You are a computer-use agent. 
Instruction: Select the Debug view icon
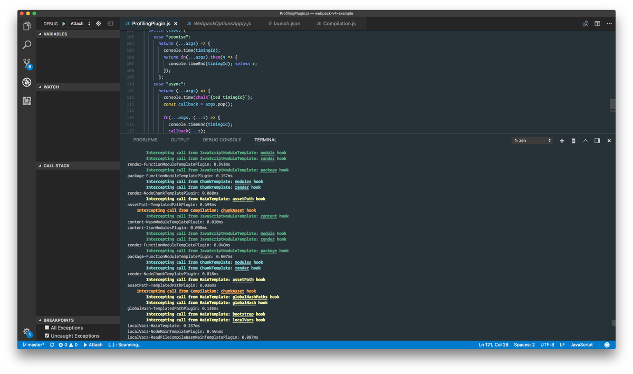(x=26, y=82)
